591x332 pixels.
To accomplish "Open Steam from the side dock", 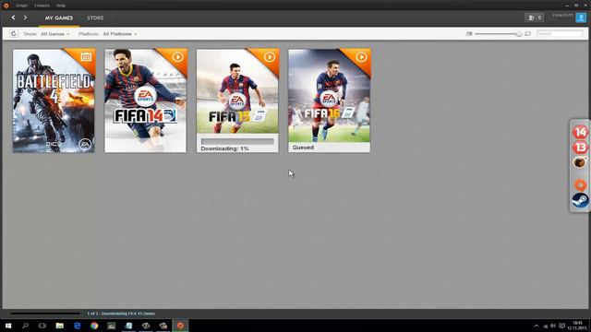I will [x=580, y=200].
